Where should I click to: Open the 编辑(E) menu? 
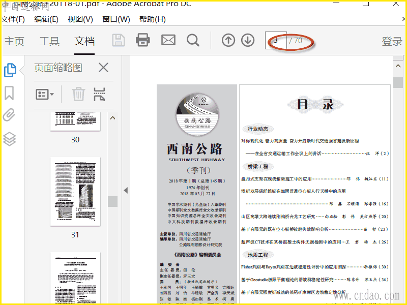click(x=46, y=19)
